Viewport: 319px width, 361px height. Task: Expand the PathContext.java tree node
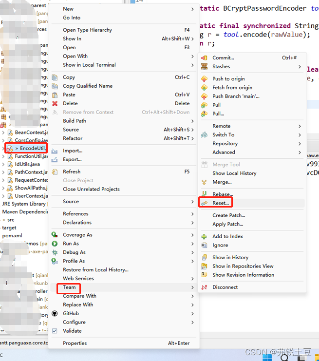tap(3, 172)
